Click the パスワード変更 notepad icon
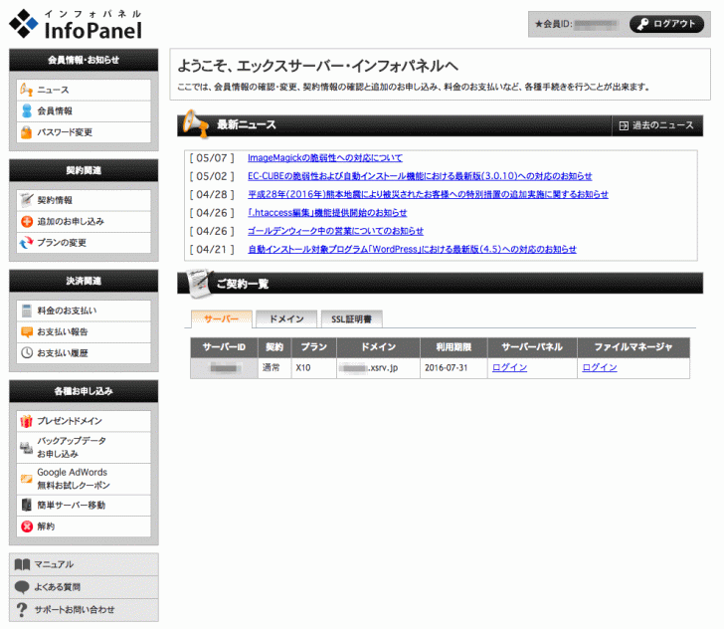724x629 pixels. point(27,131)
